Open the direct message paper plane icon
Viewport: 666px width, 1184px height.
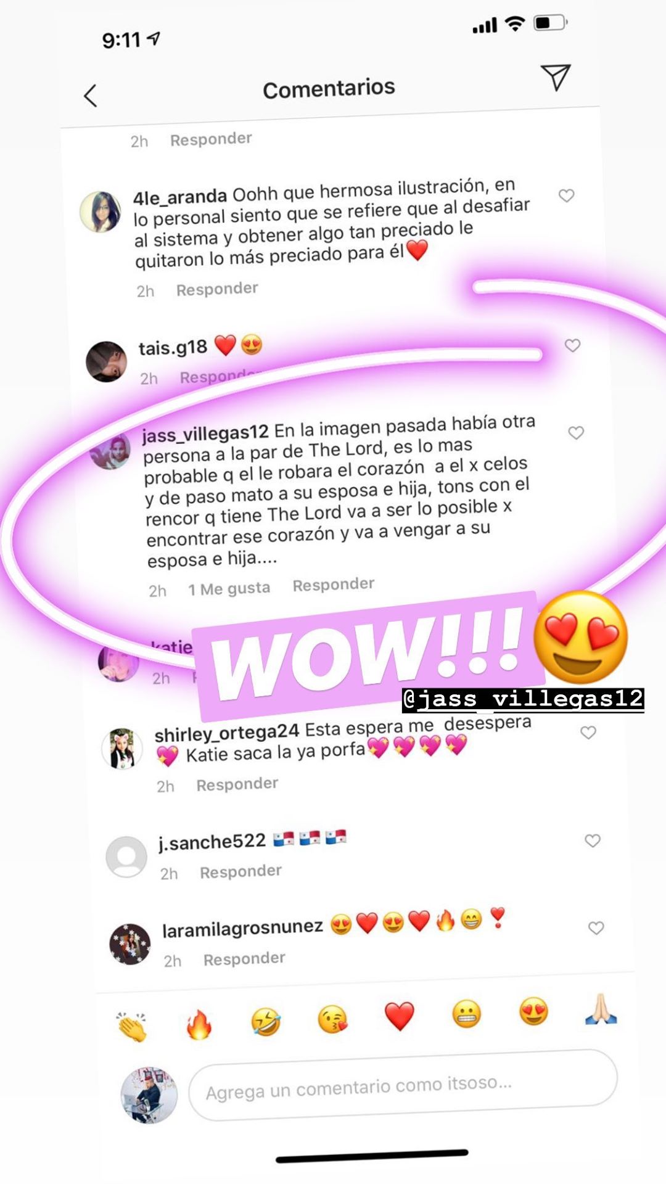[x=556, y=77]
